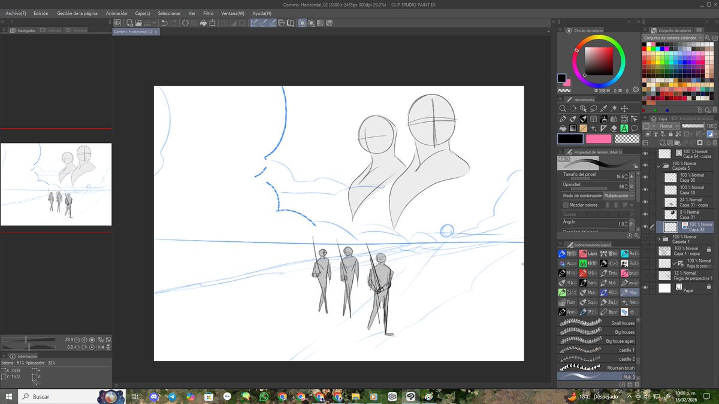Hide layer Capa 31 - copia
The width and height of the screenshot is (719, 404).
645,202
